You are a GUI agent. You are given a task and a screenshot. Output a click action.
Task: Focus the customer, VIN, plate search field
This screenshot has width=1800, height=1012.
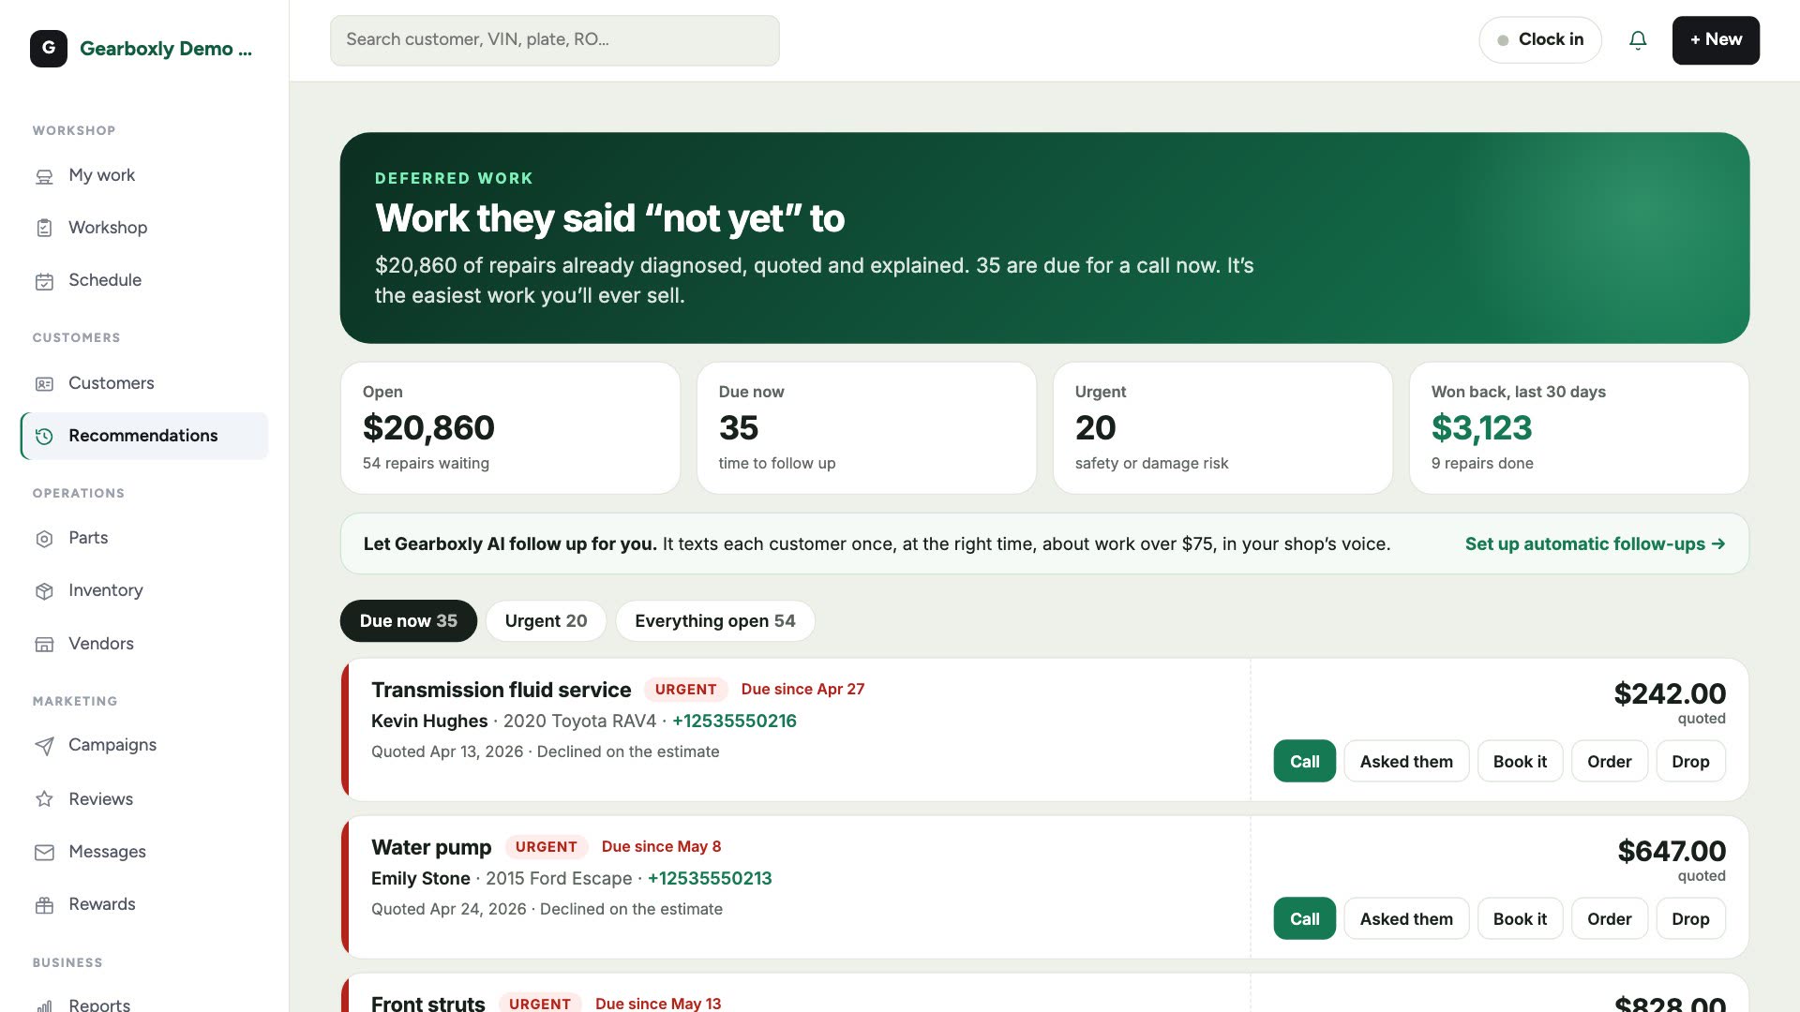(554, 40)
